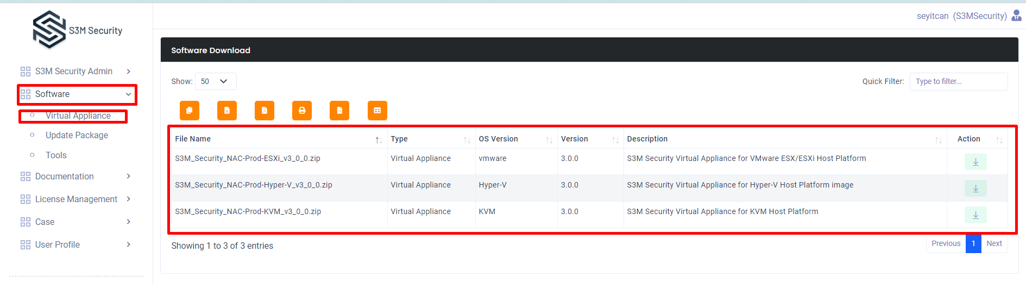Image resolution: width=1026 pixels, height=284 pixels.
Task: Go to Next page
Action: tap(994, 244)
